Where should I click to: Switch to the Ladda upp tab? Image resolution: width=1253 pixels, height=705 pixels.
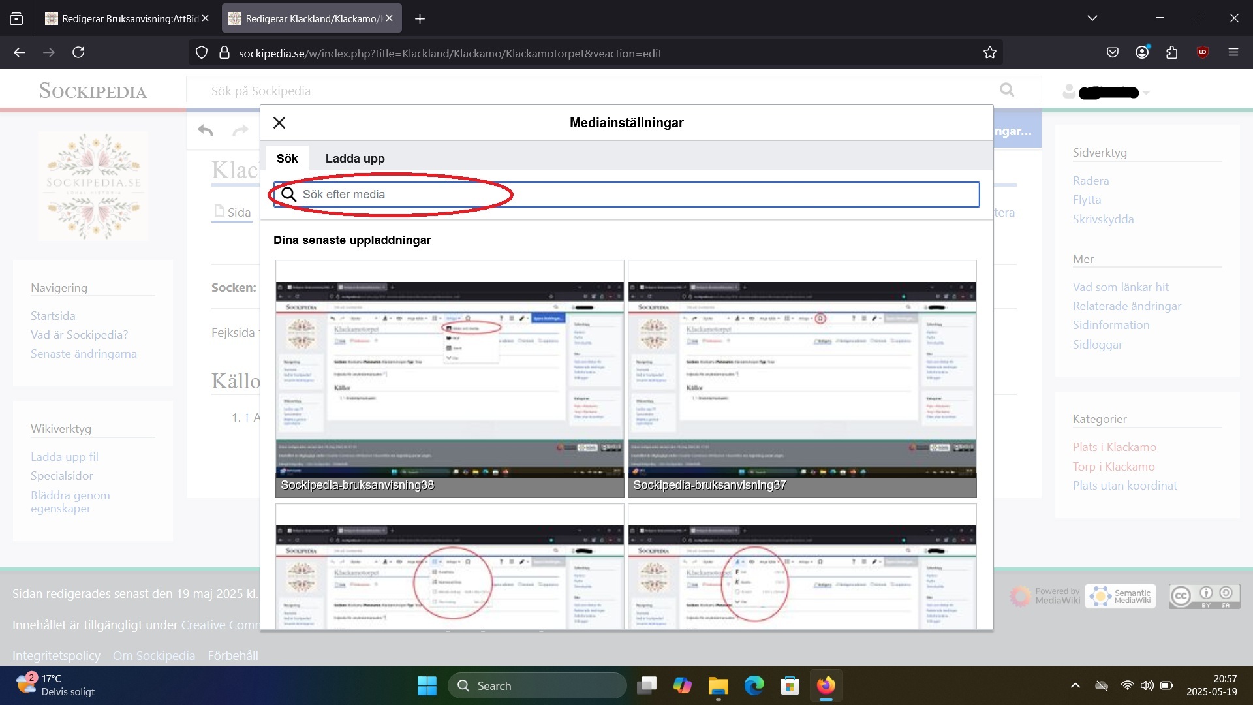pos(355,159)
